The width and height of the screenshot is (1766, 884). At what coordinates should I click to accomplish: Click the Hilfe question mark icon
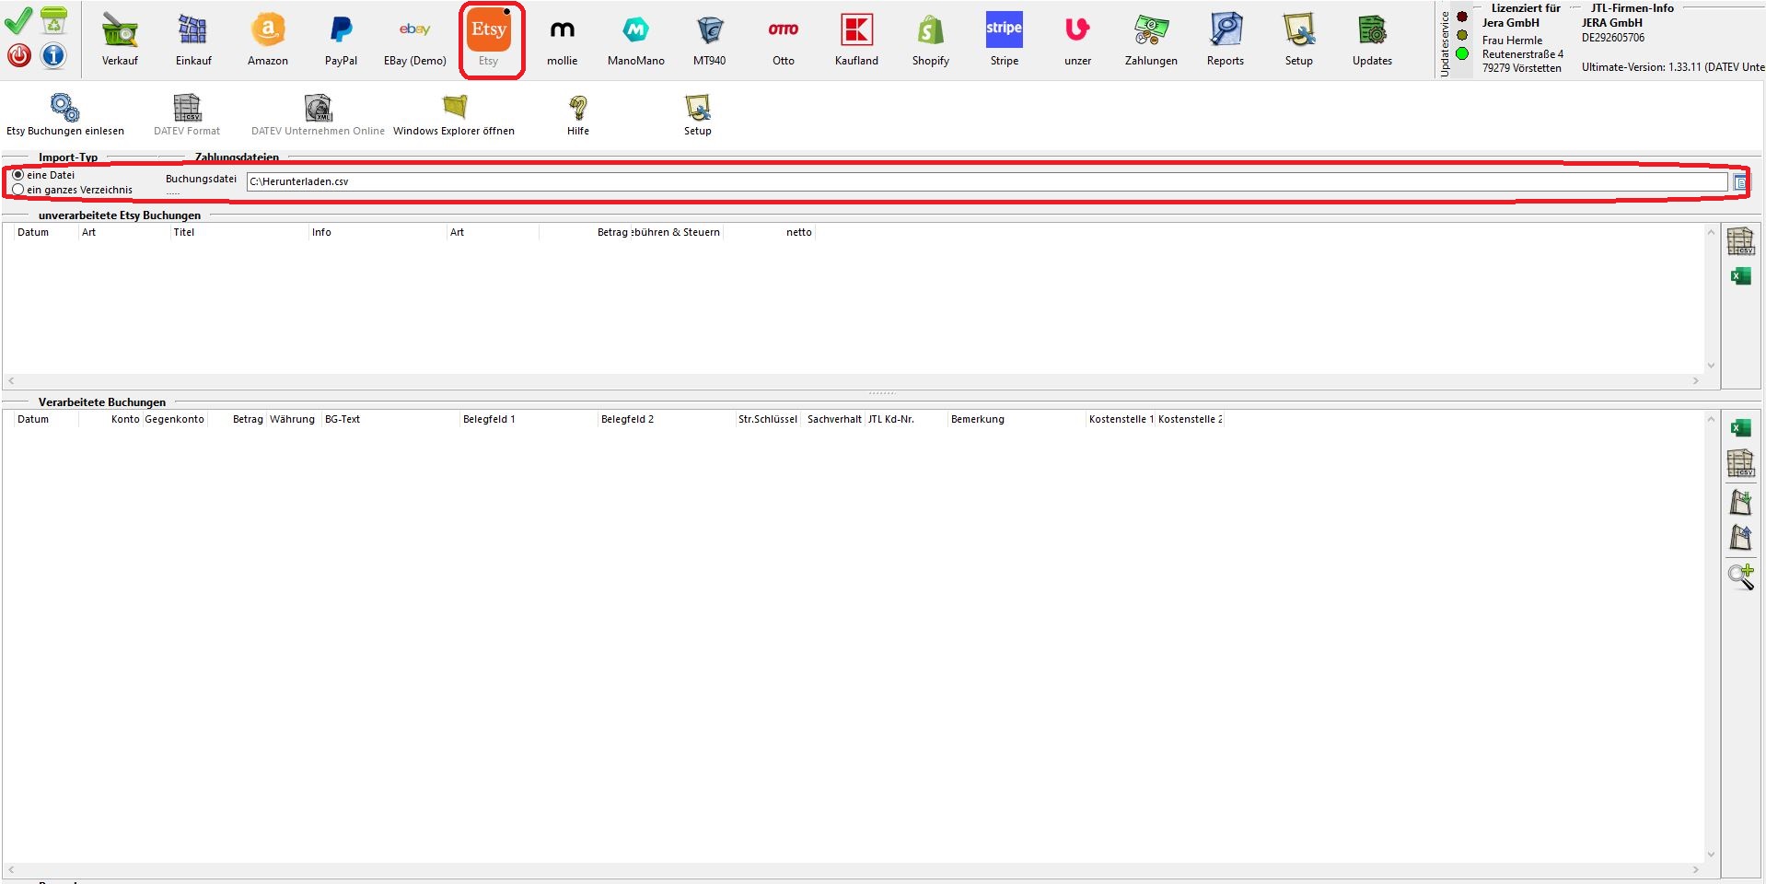[x=577, y=109]
